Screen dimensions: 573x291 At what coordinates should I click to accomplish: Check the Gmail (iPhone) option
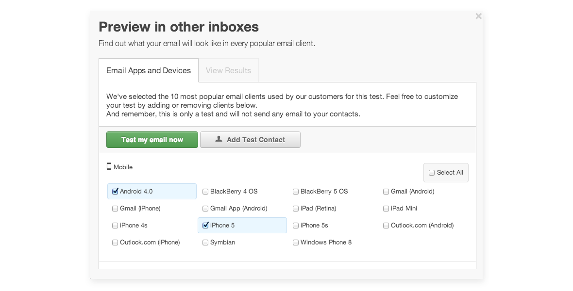point(115,209)
